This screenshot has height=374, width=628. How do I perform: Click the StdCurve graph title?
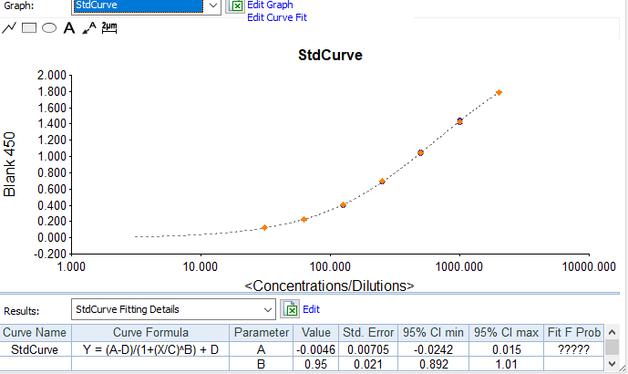tap(330, 55)
